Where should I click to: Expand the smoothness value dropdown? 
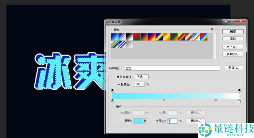[142, 84]
